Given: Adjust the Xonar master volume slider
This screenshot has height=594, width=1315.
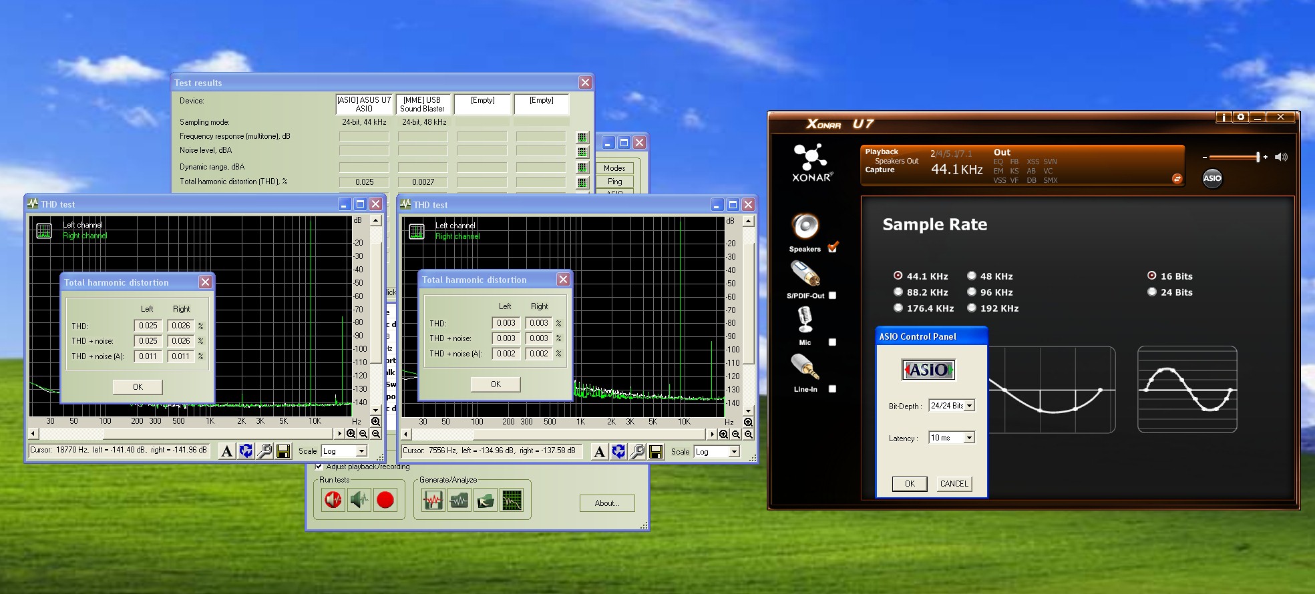Looking at the screenshot, I should click(x=1257, y=158).
